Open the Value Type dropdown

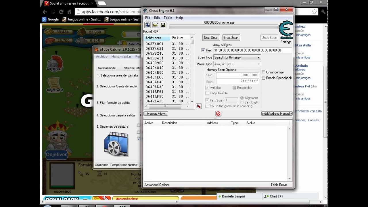tap(237, 64)
